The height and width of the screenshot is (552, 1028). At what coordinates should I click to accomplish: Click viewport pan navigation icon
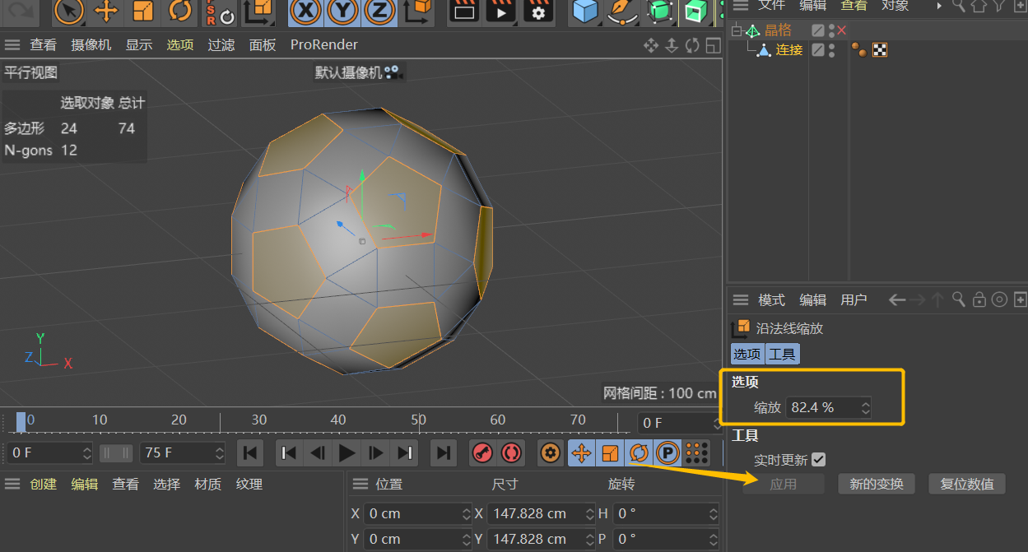pos(651,45)
